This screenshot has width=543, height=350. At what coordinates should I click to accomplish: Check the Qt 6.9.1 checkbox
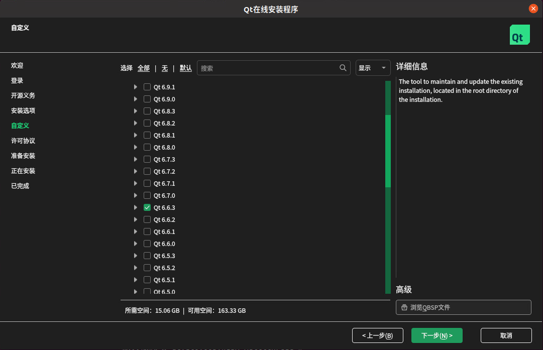[147, 86]
